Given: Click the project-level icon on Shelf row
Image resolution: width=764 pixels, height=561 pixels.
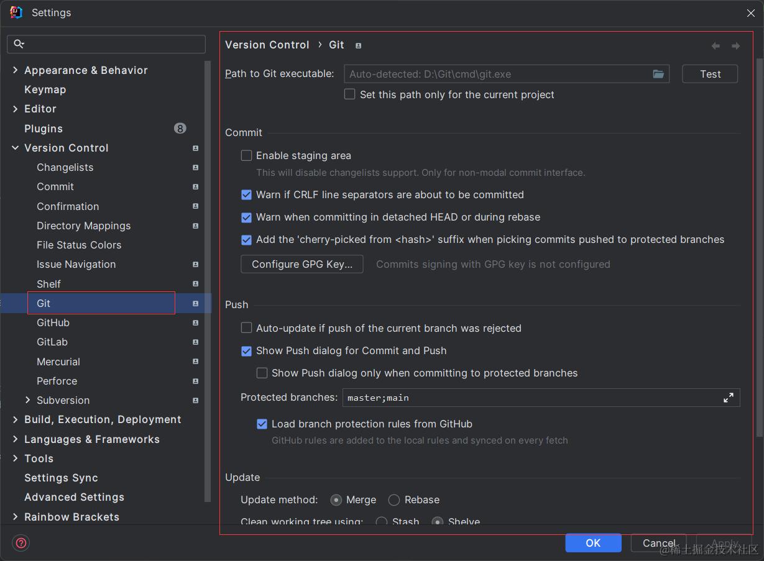Looking at the screenshot, I should [195, 283].
